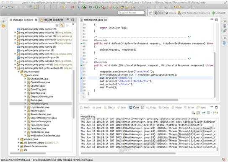Collapse the test-jetty-webapp project node
Screen dimensions: 228x162
coord(15,68)
